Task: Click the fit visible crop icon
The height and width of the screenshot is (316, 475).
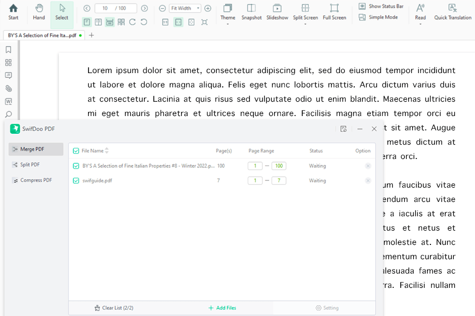Action: point(204,22)
